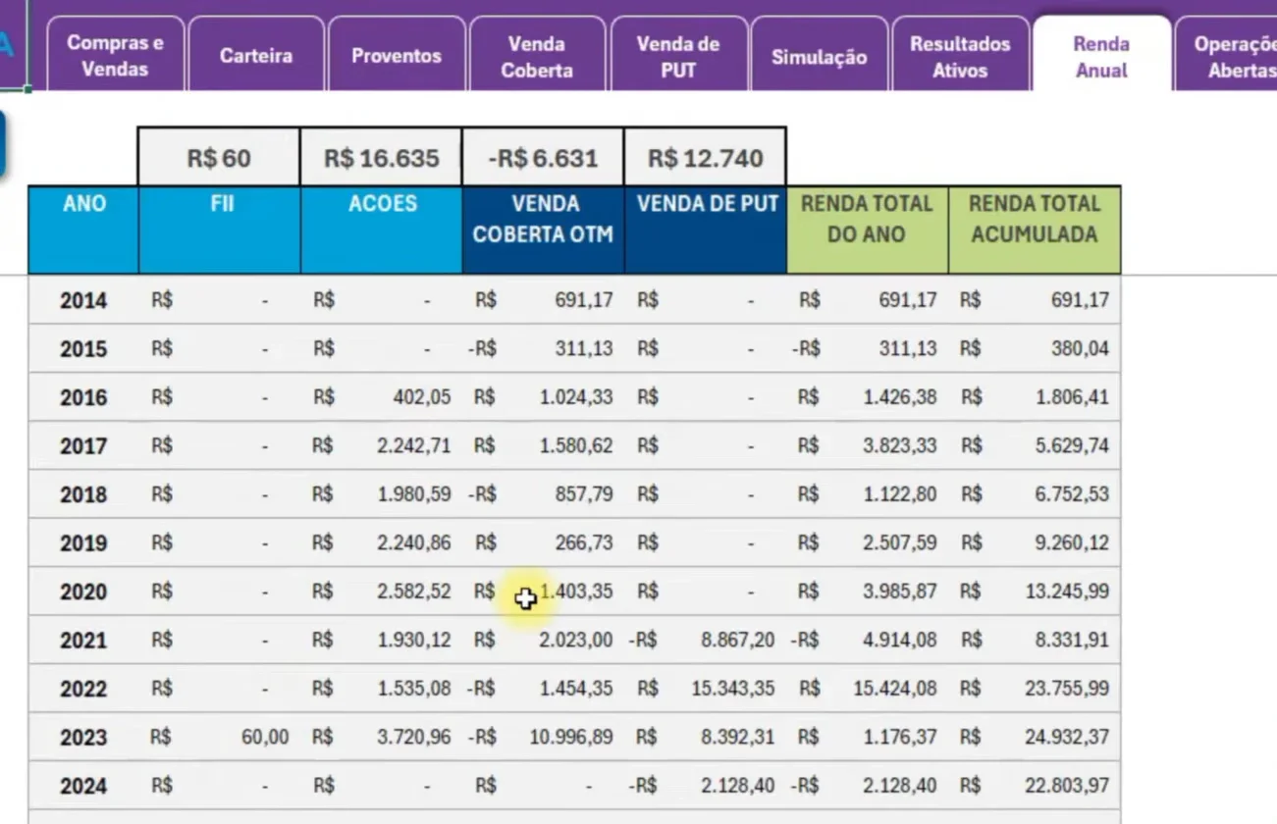Select the Renda Anual tab
Image resolution: width=1277 pixels, height=824 pixels.
[1101, 55]
